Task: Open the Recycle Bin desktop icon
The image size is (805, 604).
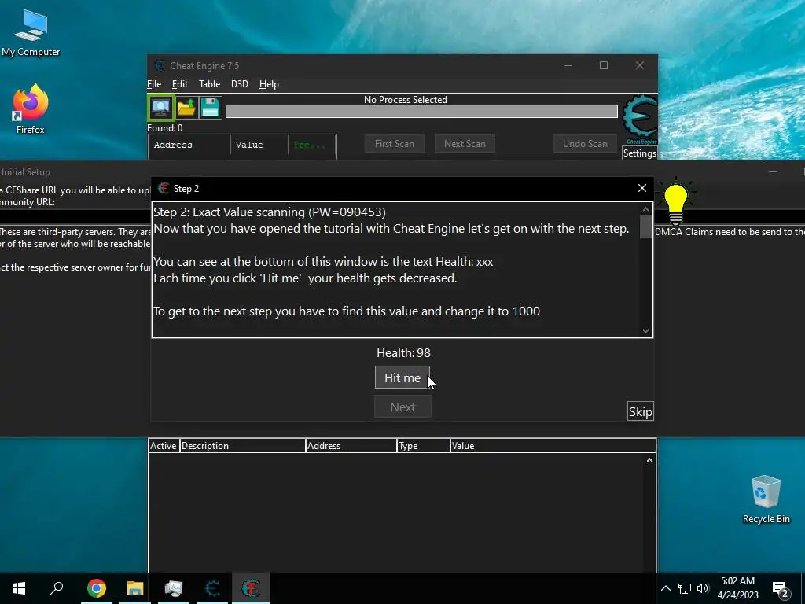Action: (x=766, y=499)
